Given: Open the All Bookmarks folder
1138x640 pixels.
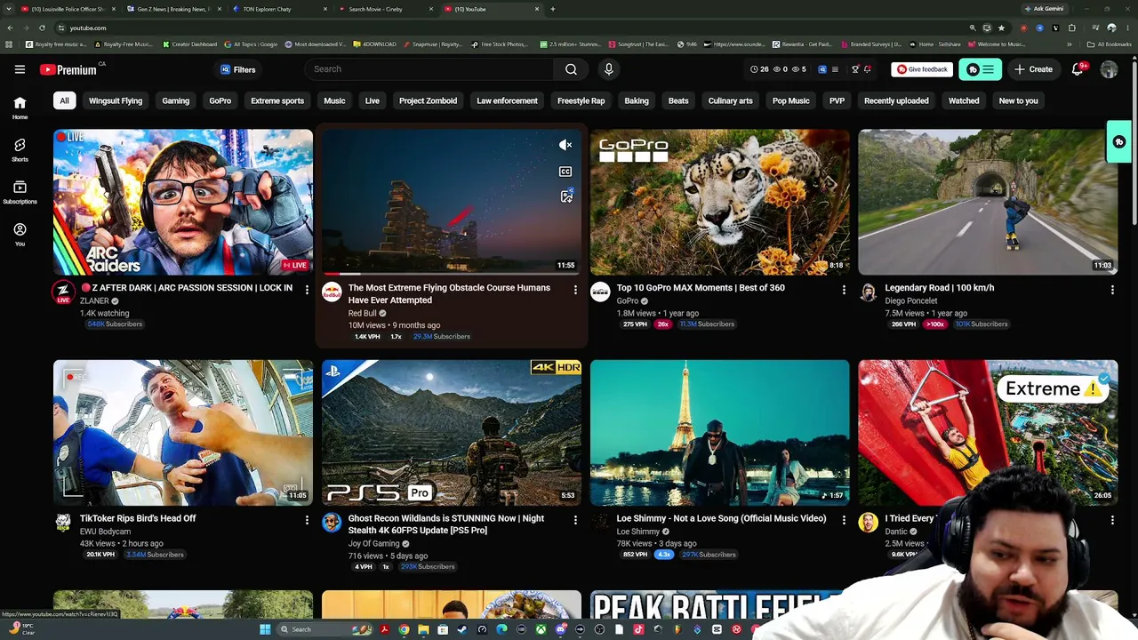Looking at the screenshot, I should (x=1110, y=44).
